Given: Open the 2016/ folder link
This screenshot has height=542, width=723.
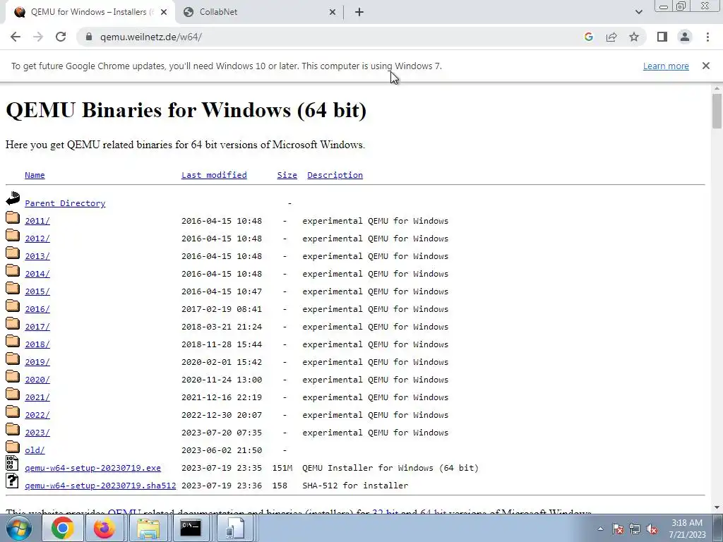Looking at the screenshot, I should click(x=37, y=309).
